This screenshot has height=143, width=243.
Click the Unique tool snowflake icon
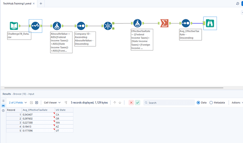pyautogui.click(x=108, y=26)
